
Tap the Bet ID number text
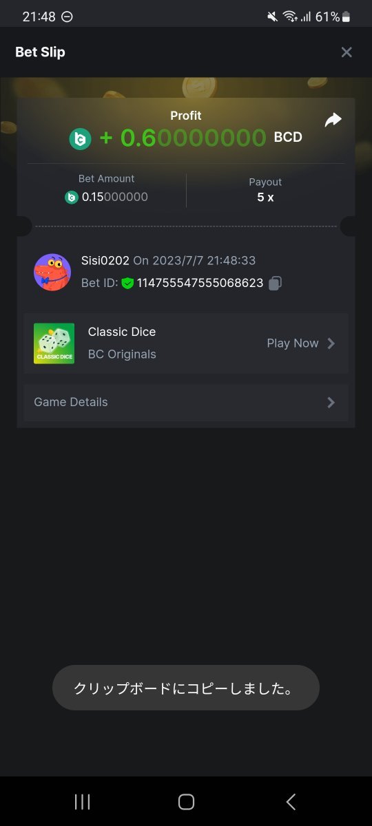coord(200,283)
